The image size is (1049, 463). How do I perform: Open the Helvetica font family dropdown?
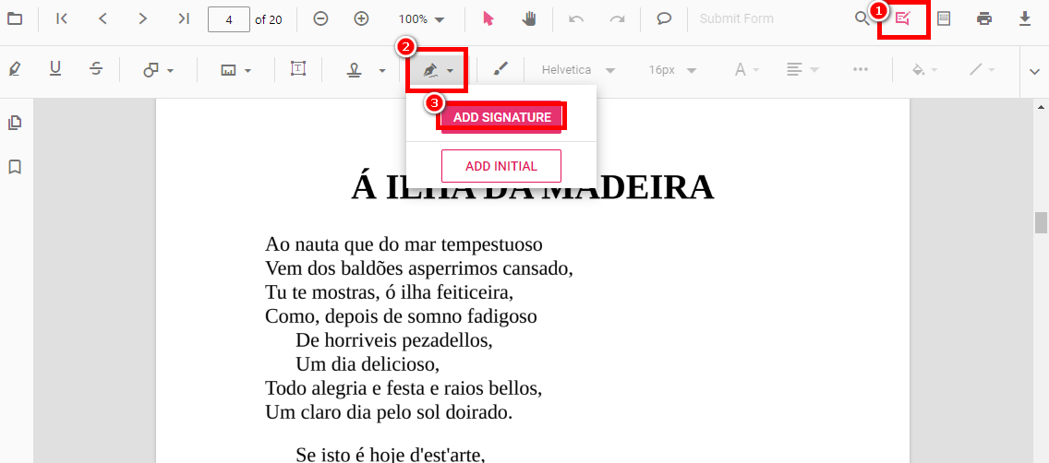(579, 70)
